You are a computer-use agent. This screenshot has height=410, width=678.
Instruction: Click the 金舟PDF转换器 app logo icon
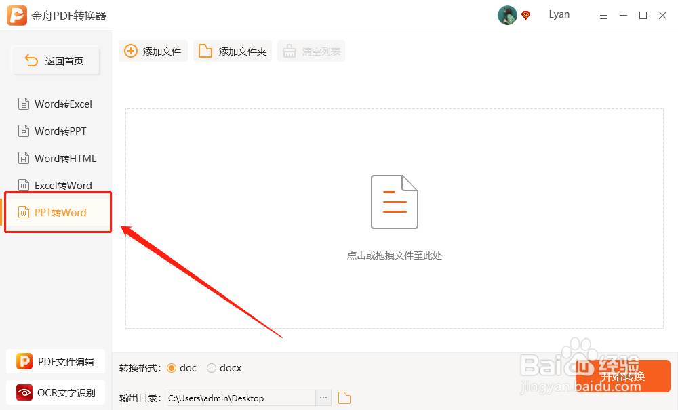click(17, 16)
